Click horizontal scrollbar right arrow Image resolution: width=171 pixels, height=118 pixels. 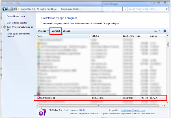[164, 106]
